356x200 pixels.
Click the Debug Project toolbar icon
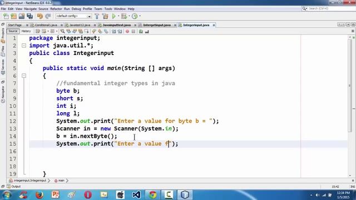pyautogui.click(x=124, y=16)
